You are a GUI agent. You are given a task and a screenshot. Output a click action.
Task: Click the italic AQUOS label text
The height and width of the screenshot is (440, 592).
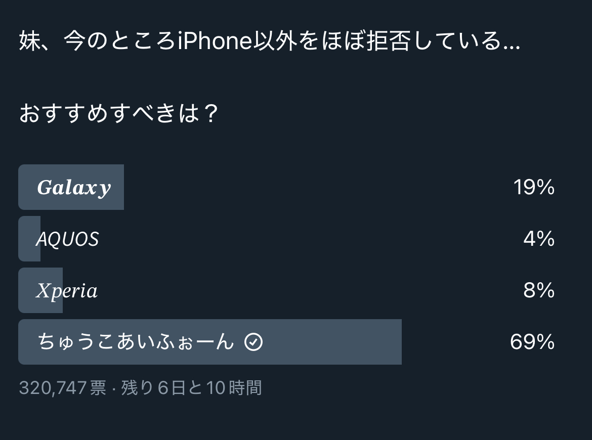[x=68, y=239]
